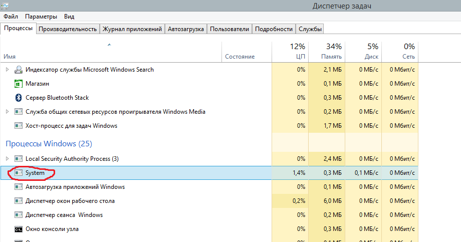Click the Магазин store icon

[19, 84]
